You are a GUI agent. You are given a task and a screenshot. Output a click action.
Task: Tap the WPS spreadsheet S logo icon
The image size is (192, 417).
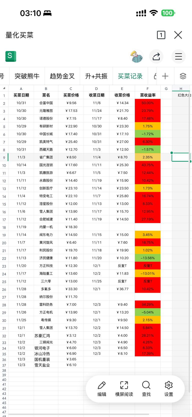[11, 56]
